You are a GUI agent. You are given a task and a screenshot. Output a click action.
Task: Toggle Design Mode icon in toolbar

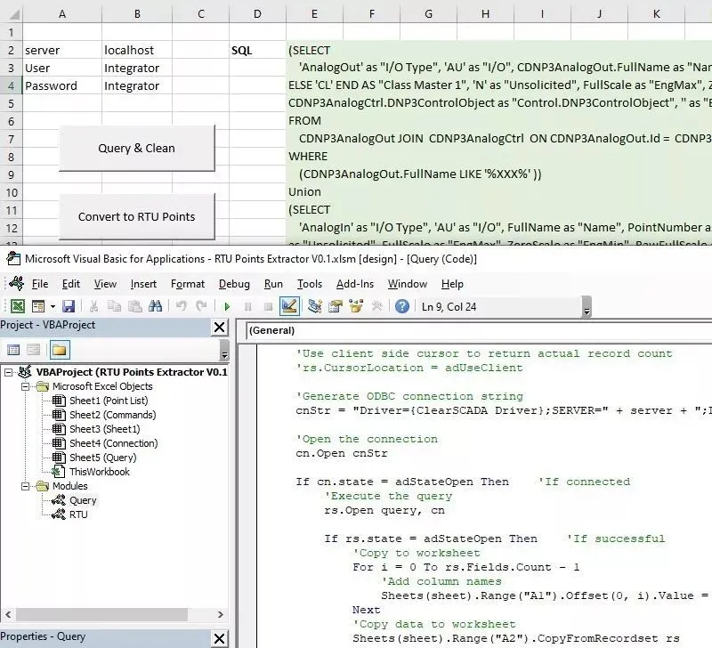tap(289, 306)
